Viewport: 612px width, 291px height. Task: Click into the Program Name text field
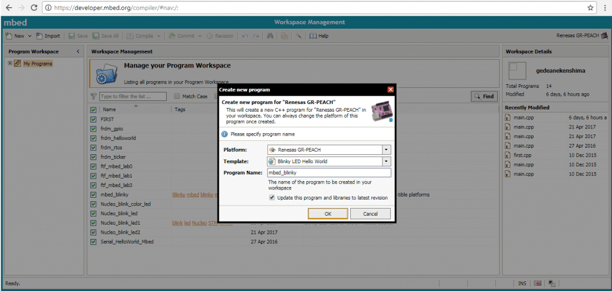(x=328, y=173)
